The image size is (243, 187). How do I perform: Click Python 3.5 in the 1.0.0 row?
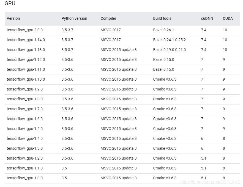[64, 178]
